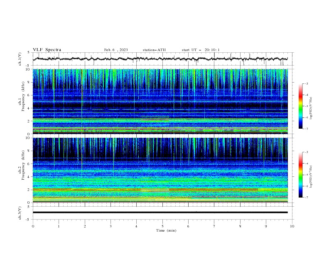329x254 pixels.
Task: Click time axis tick label "1"
Action: click(59, 226)
